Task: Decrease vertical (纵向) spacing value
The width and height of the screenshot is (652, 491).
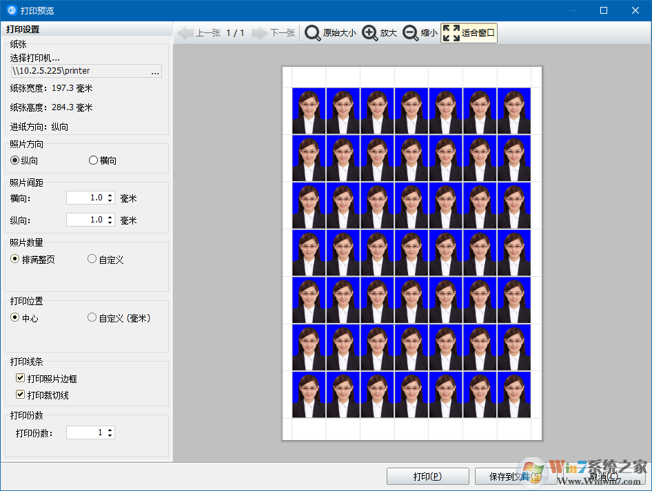Action: (110, 222)
